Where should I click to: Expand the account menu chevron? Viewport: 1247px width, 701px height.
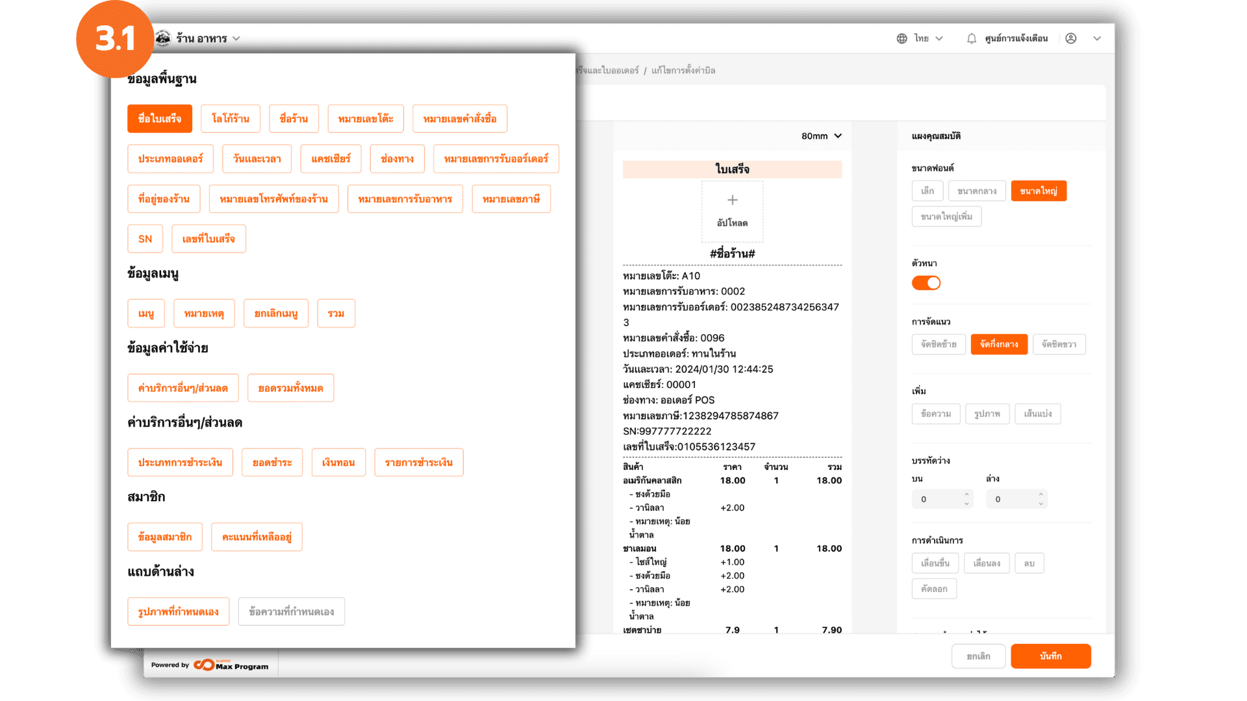point(1097,38)
